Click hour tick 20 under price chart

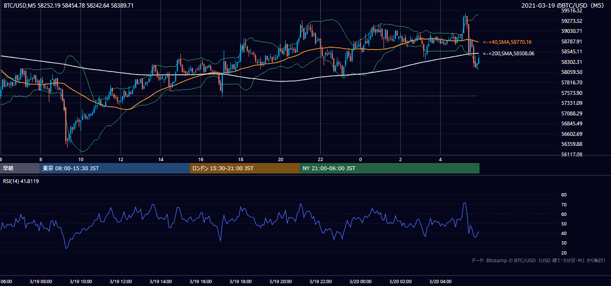pos(281,159)
